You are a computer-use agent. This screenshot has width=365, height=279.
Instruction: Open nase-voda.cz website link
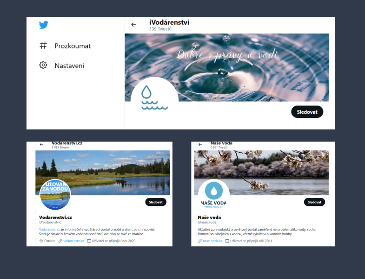(212, 241)
